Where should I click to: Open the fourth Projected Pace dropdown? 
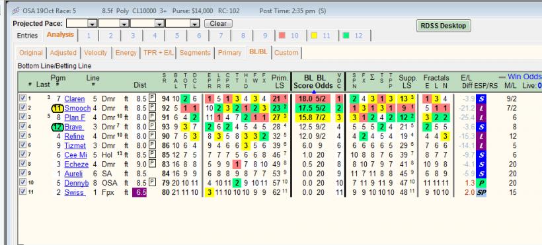195,24
